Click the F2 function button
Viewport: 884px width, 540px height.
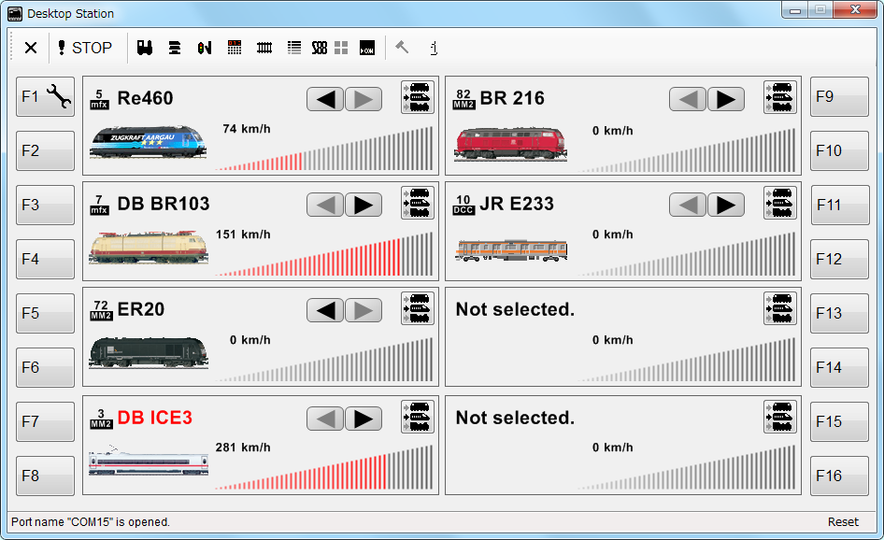pyautogui.click(x=45, y=150)
